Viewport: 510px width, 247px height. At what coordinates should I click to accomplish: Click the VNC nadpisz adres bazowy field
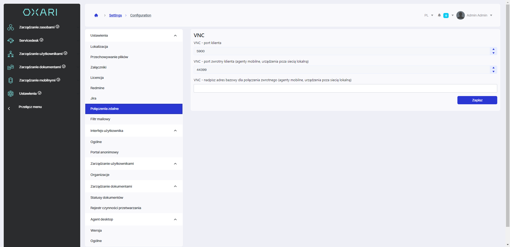(x=345, y=88)
